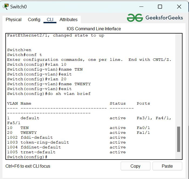Click the GeeksforGeeks text label
189x179 pixels.
pyautogui.click(x=164, y=18)
